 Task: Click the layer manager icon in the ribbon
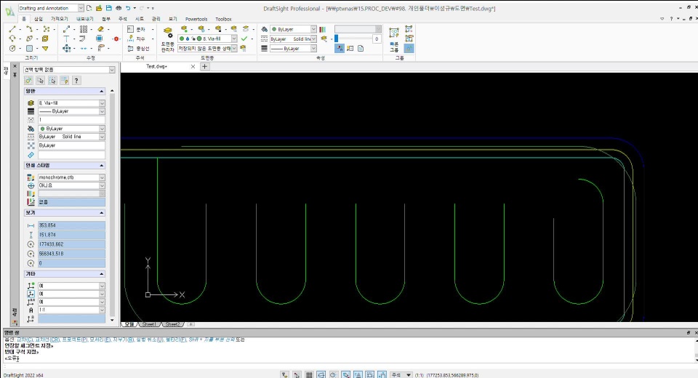[169, 32]
